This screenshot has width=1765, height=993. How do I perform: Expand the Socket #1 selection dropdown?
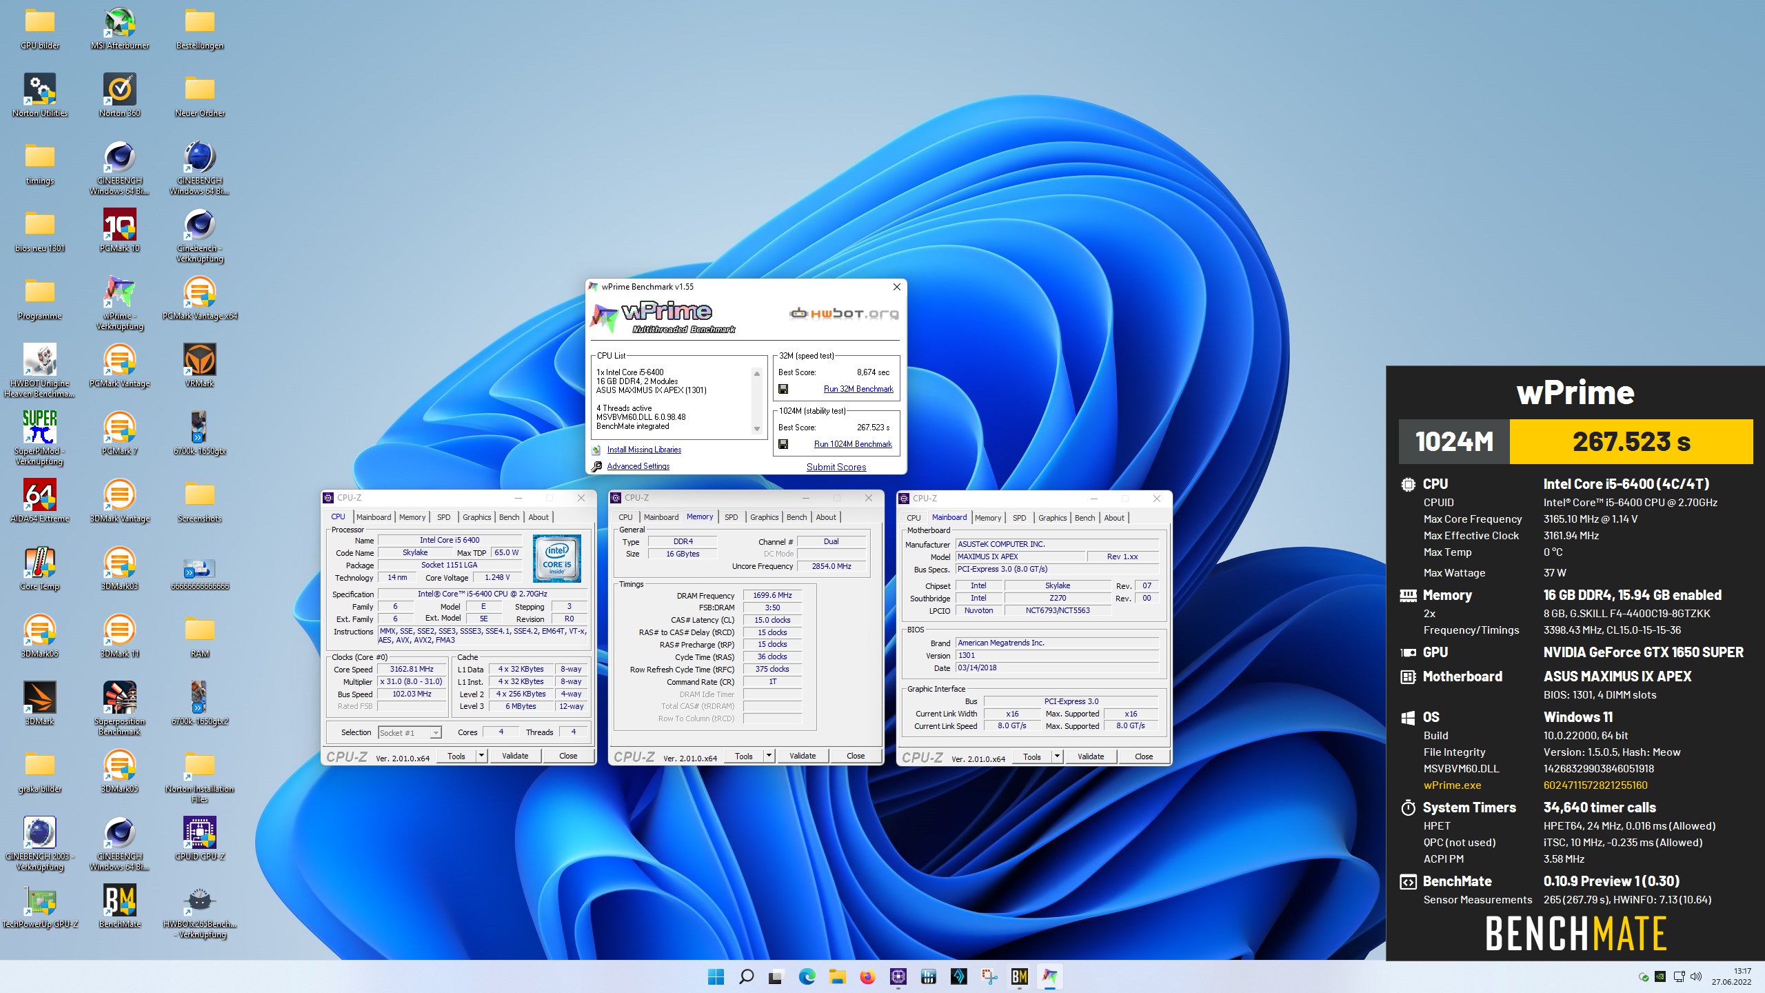coord(436,732)
